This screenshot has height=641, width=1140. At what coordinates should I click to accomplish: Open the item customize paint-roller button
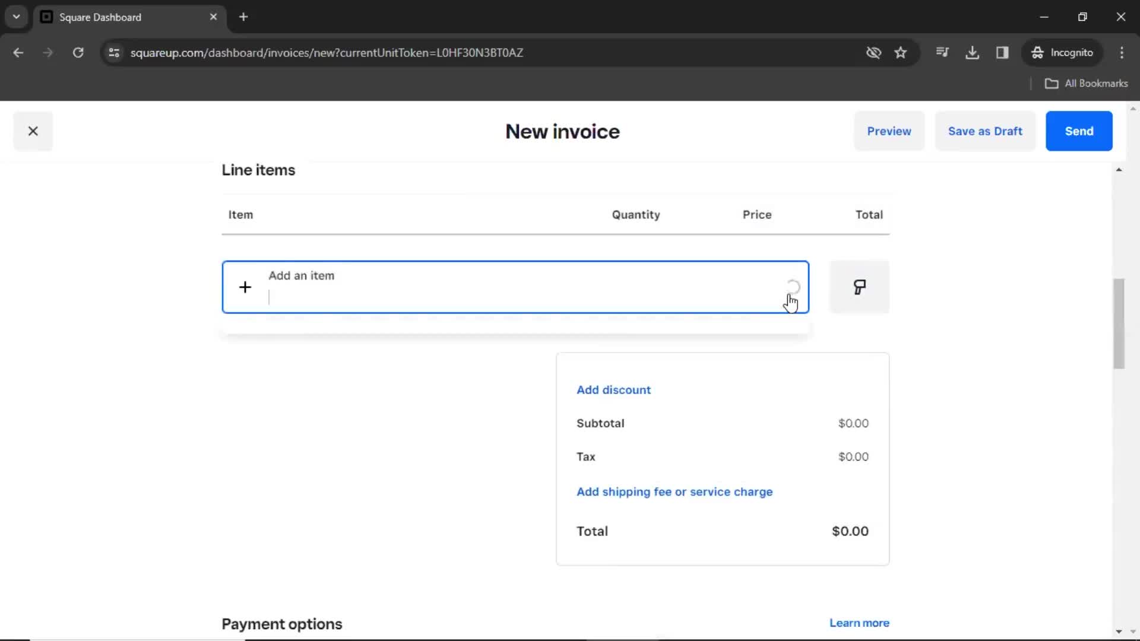(859, 287)
